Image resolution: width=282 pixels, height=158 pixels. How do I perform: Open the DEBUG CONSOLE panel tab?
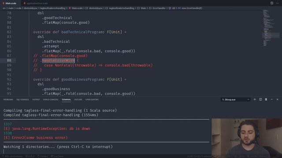(x=51, y=100)
